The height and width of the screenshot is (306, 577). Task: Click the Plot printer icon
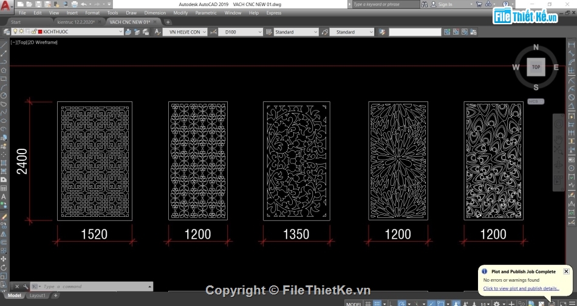point(74,4)
